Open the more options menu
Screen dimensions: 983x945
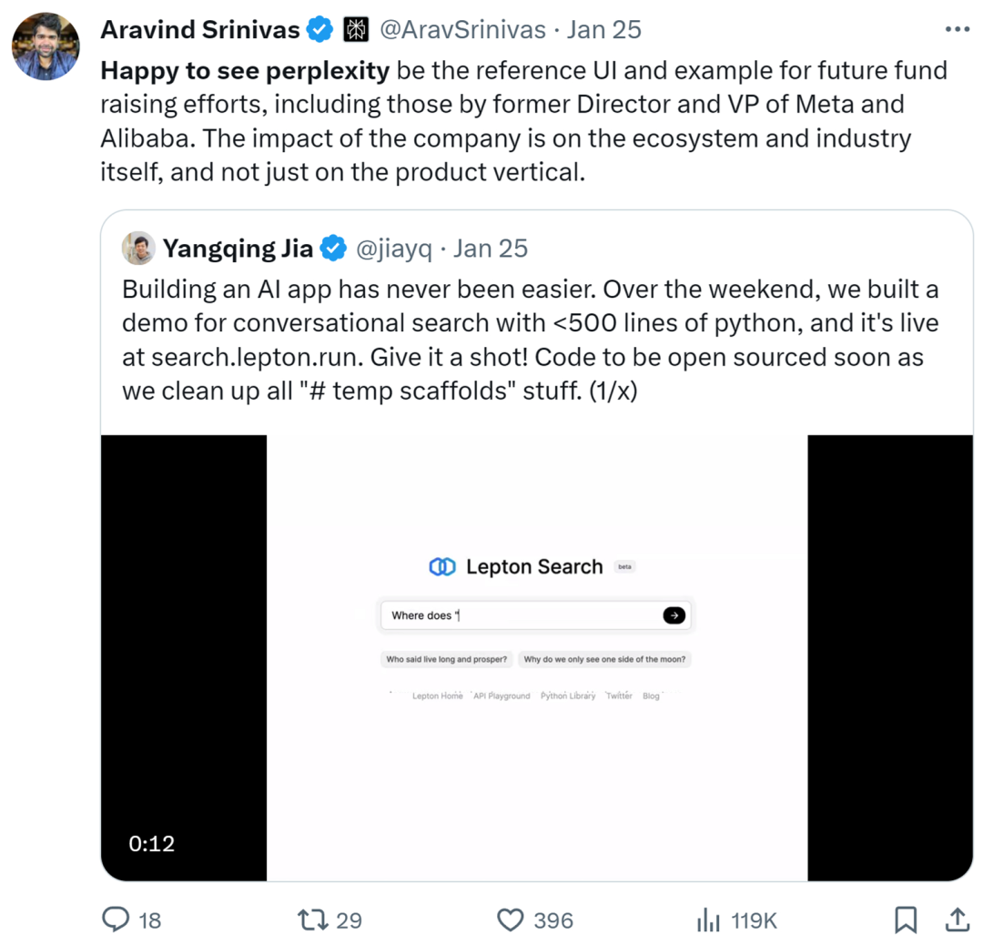coord(958,28)
